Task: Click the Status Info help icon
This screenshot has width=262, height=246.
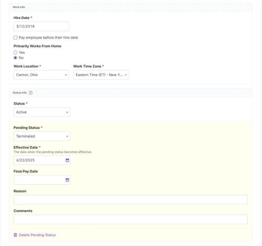Action: (31, 93)
